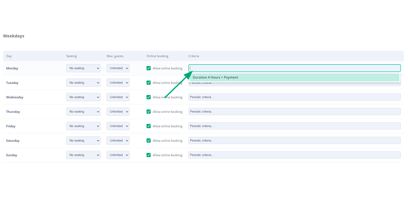Click the Criteria column header
This screenshot has height=204, width=408.
click(x=193, y=56)
